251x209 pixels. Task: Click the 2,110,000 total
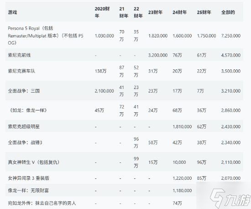[x=231, y=162]
